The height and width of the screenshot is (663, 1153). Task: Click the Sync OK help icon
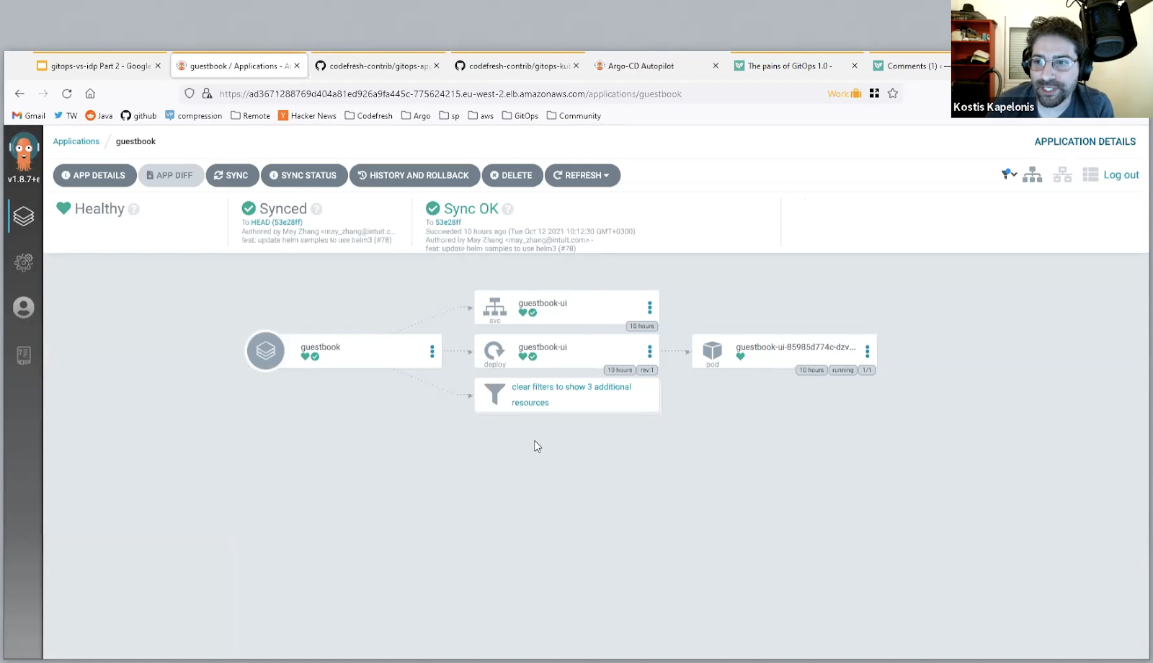pos(507,209)
